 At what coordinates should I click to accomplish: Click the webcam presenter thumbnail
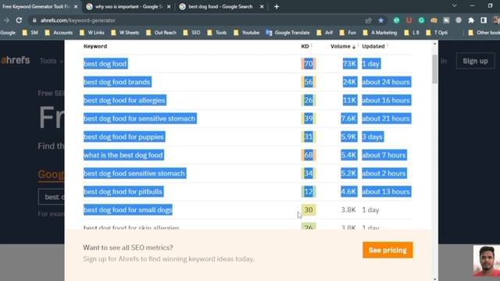[487, 261]
